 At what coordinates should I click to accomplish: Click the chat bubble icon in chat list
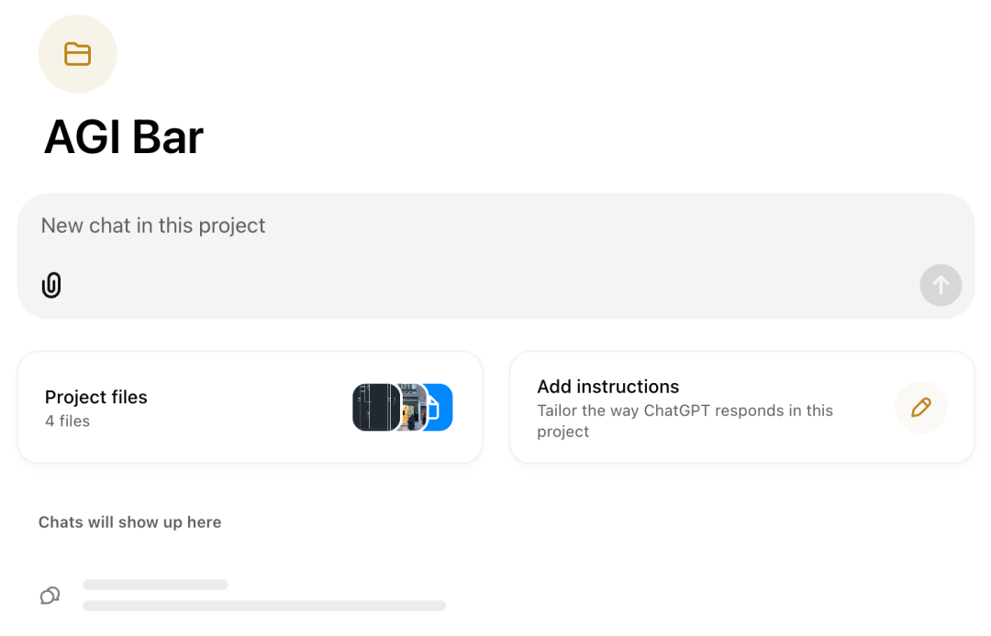[50, 595]
